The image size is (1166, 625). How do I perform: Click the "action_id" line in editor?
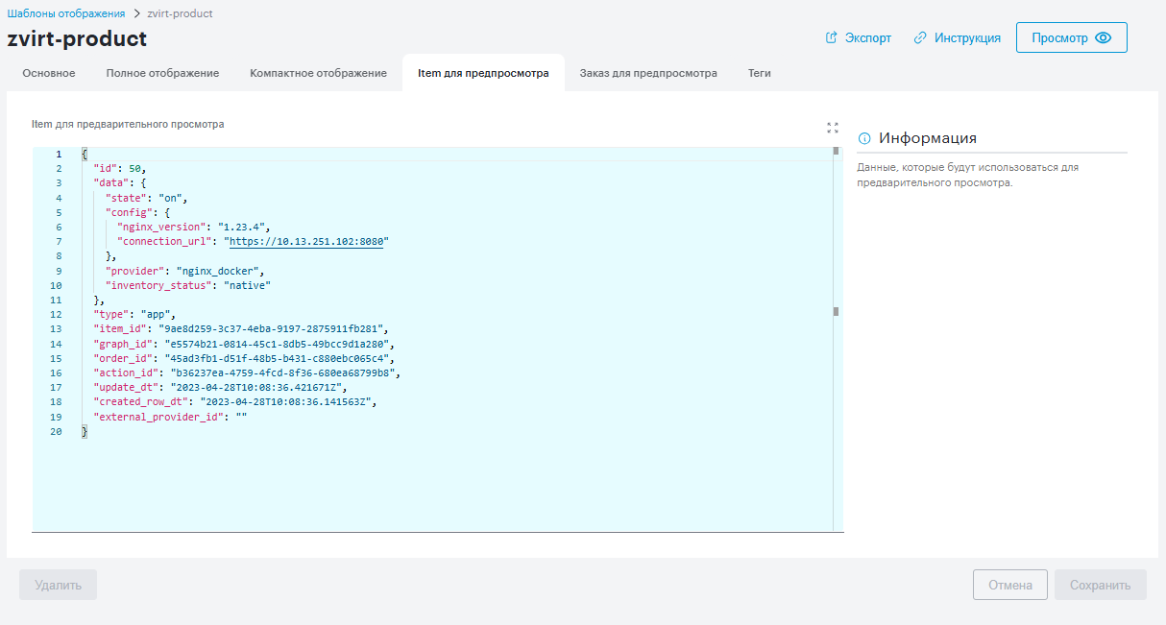247,373
